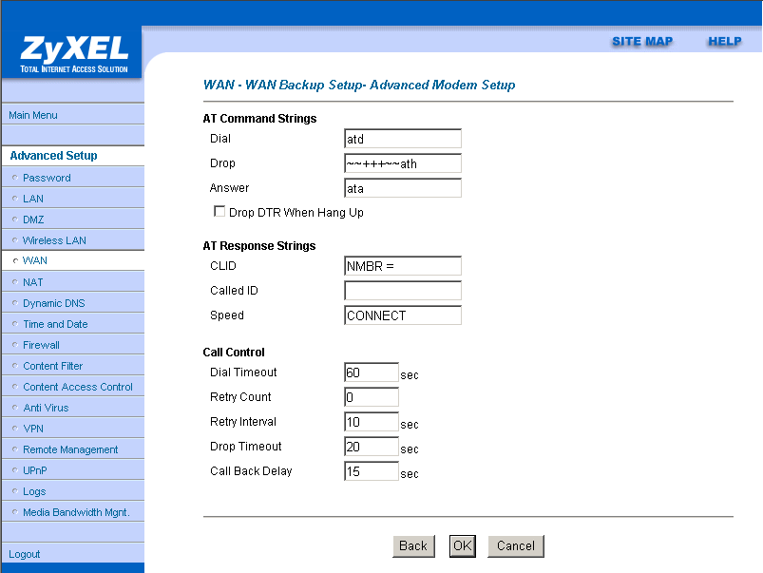Image resolution: width=763 pixels, height=573 pixels.
Task: Click the Drop command input field
Action: (x=403, y=164)
